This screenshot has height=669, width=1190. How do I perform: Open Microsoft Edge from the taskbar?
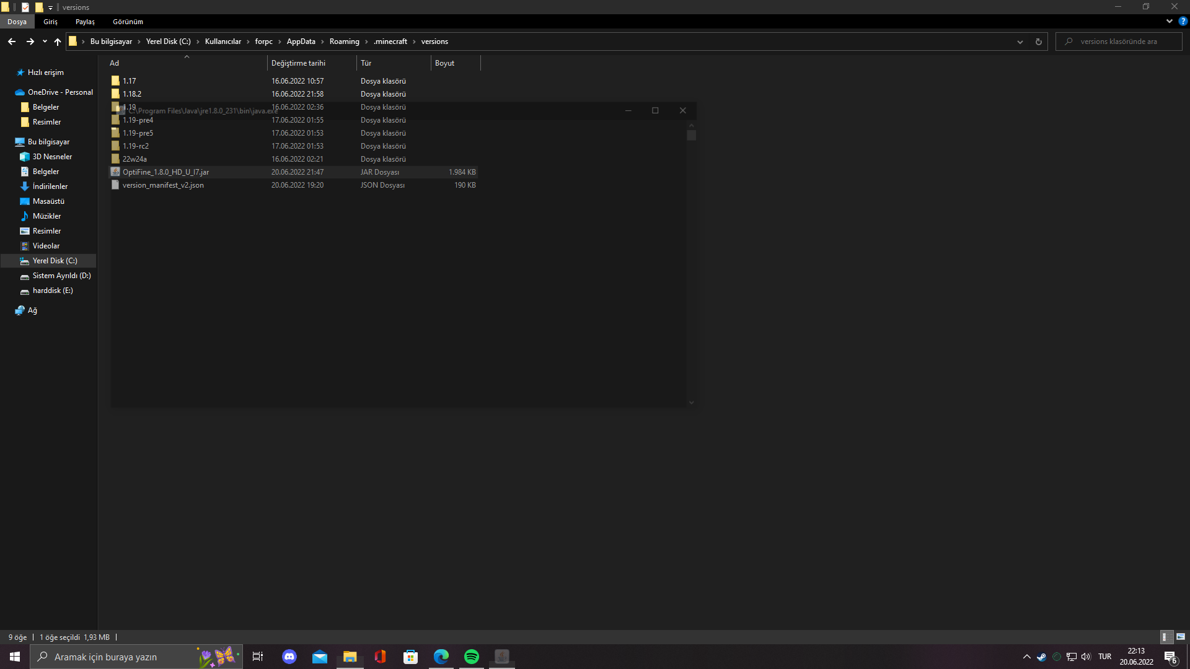(441, 657)
